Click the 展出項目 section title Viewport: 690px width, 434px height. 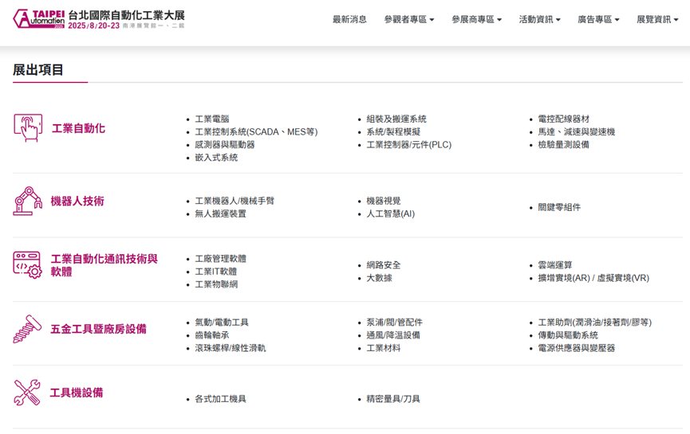pos(38,70)
